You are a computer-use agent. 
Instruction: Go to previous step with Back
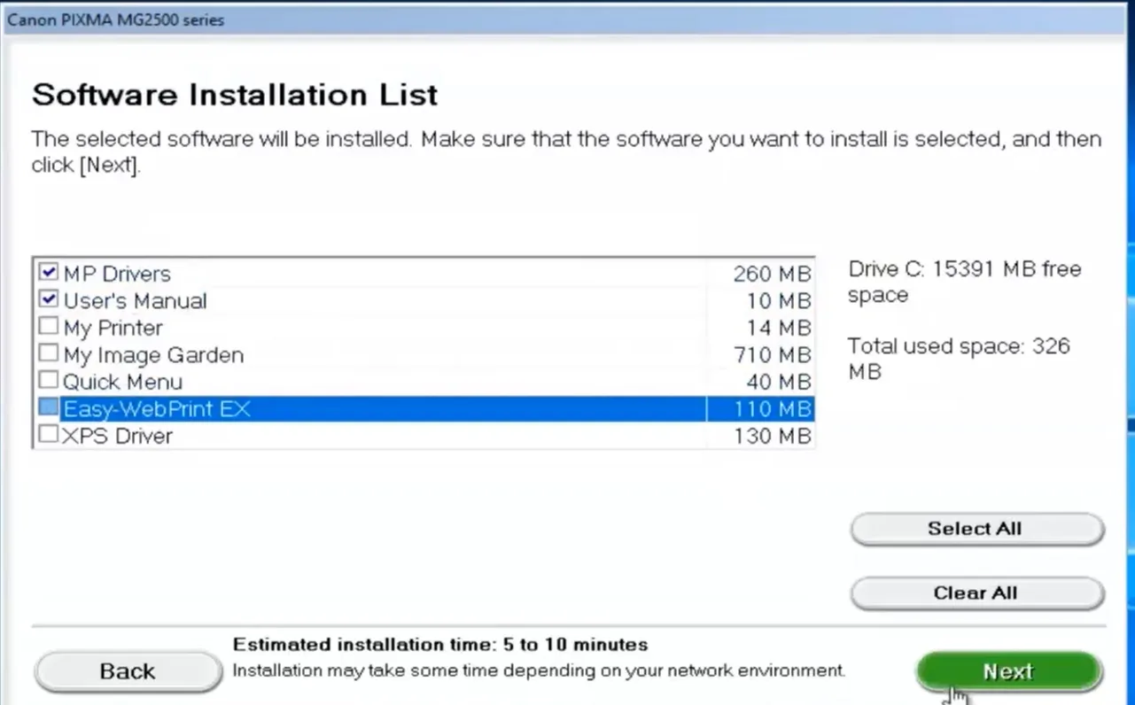(x=128, y=672)
